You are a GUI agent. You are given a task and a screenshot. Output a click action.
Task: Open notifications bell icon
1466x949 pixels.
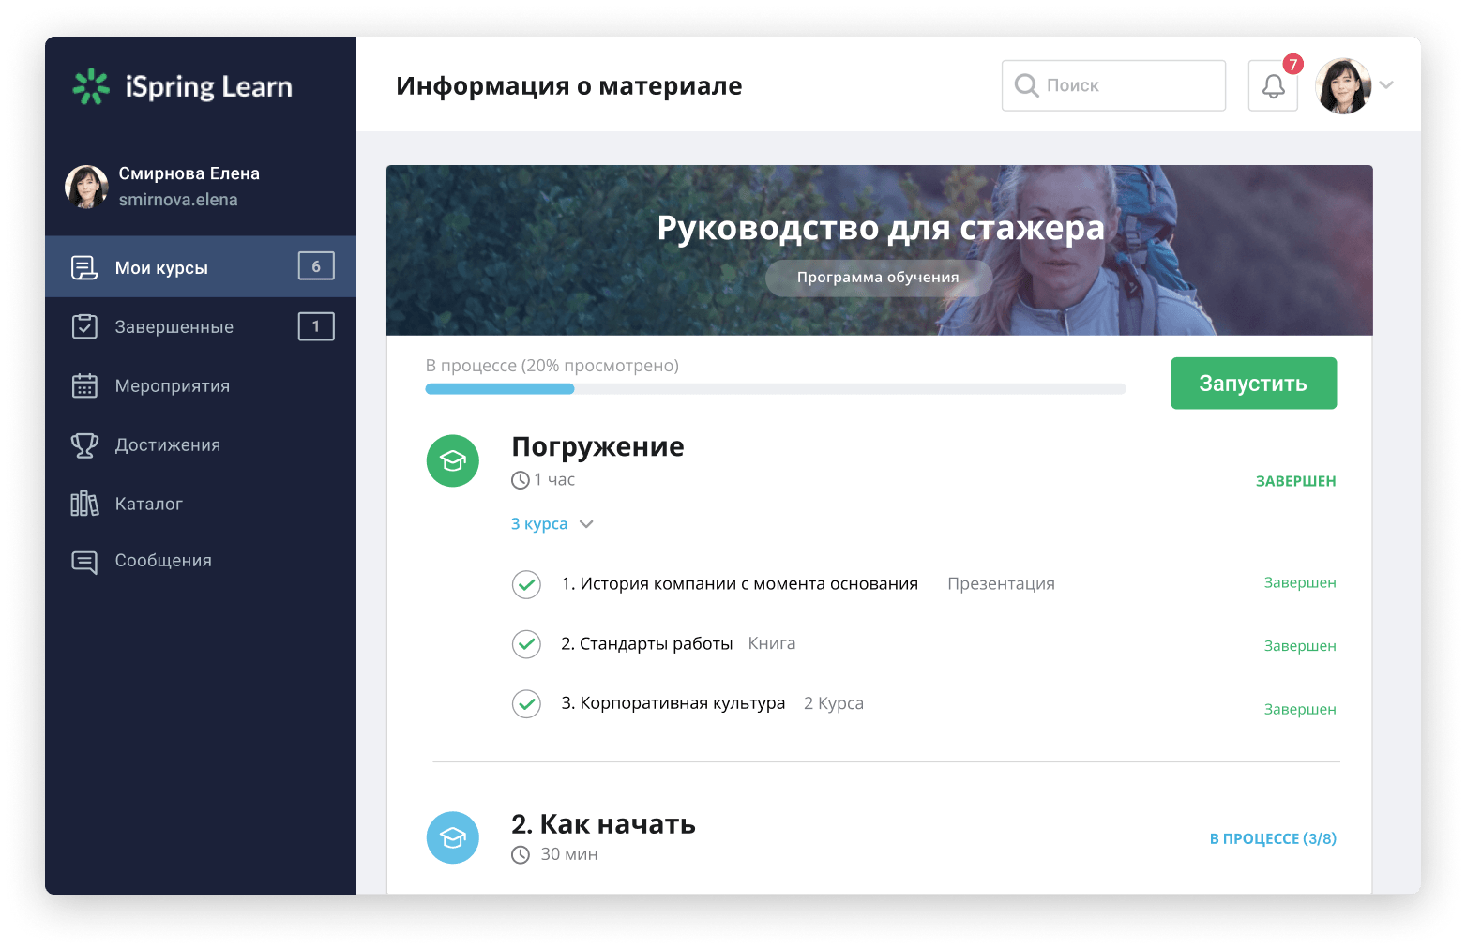[1273, 86]
